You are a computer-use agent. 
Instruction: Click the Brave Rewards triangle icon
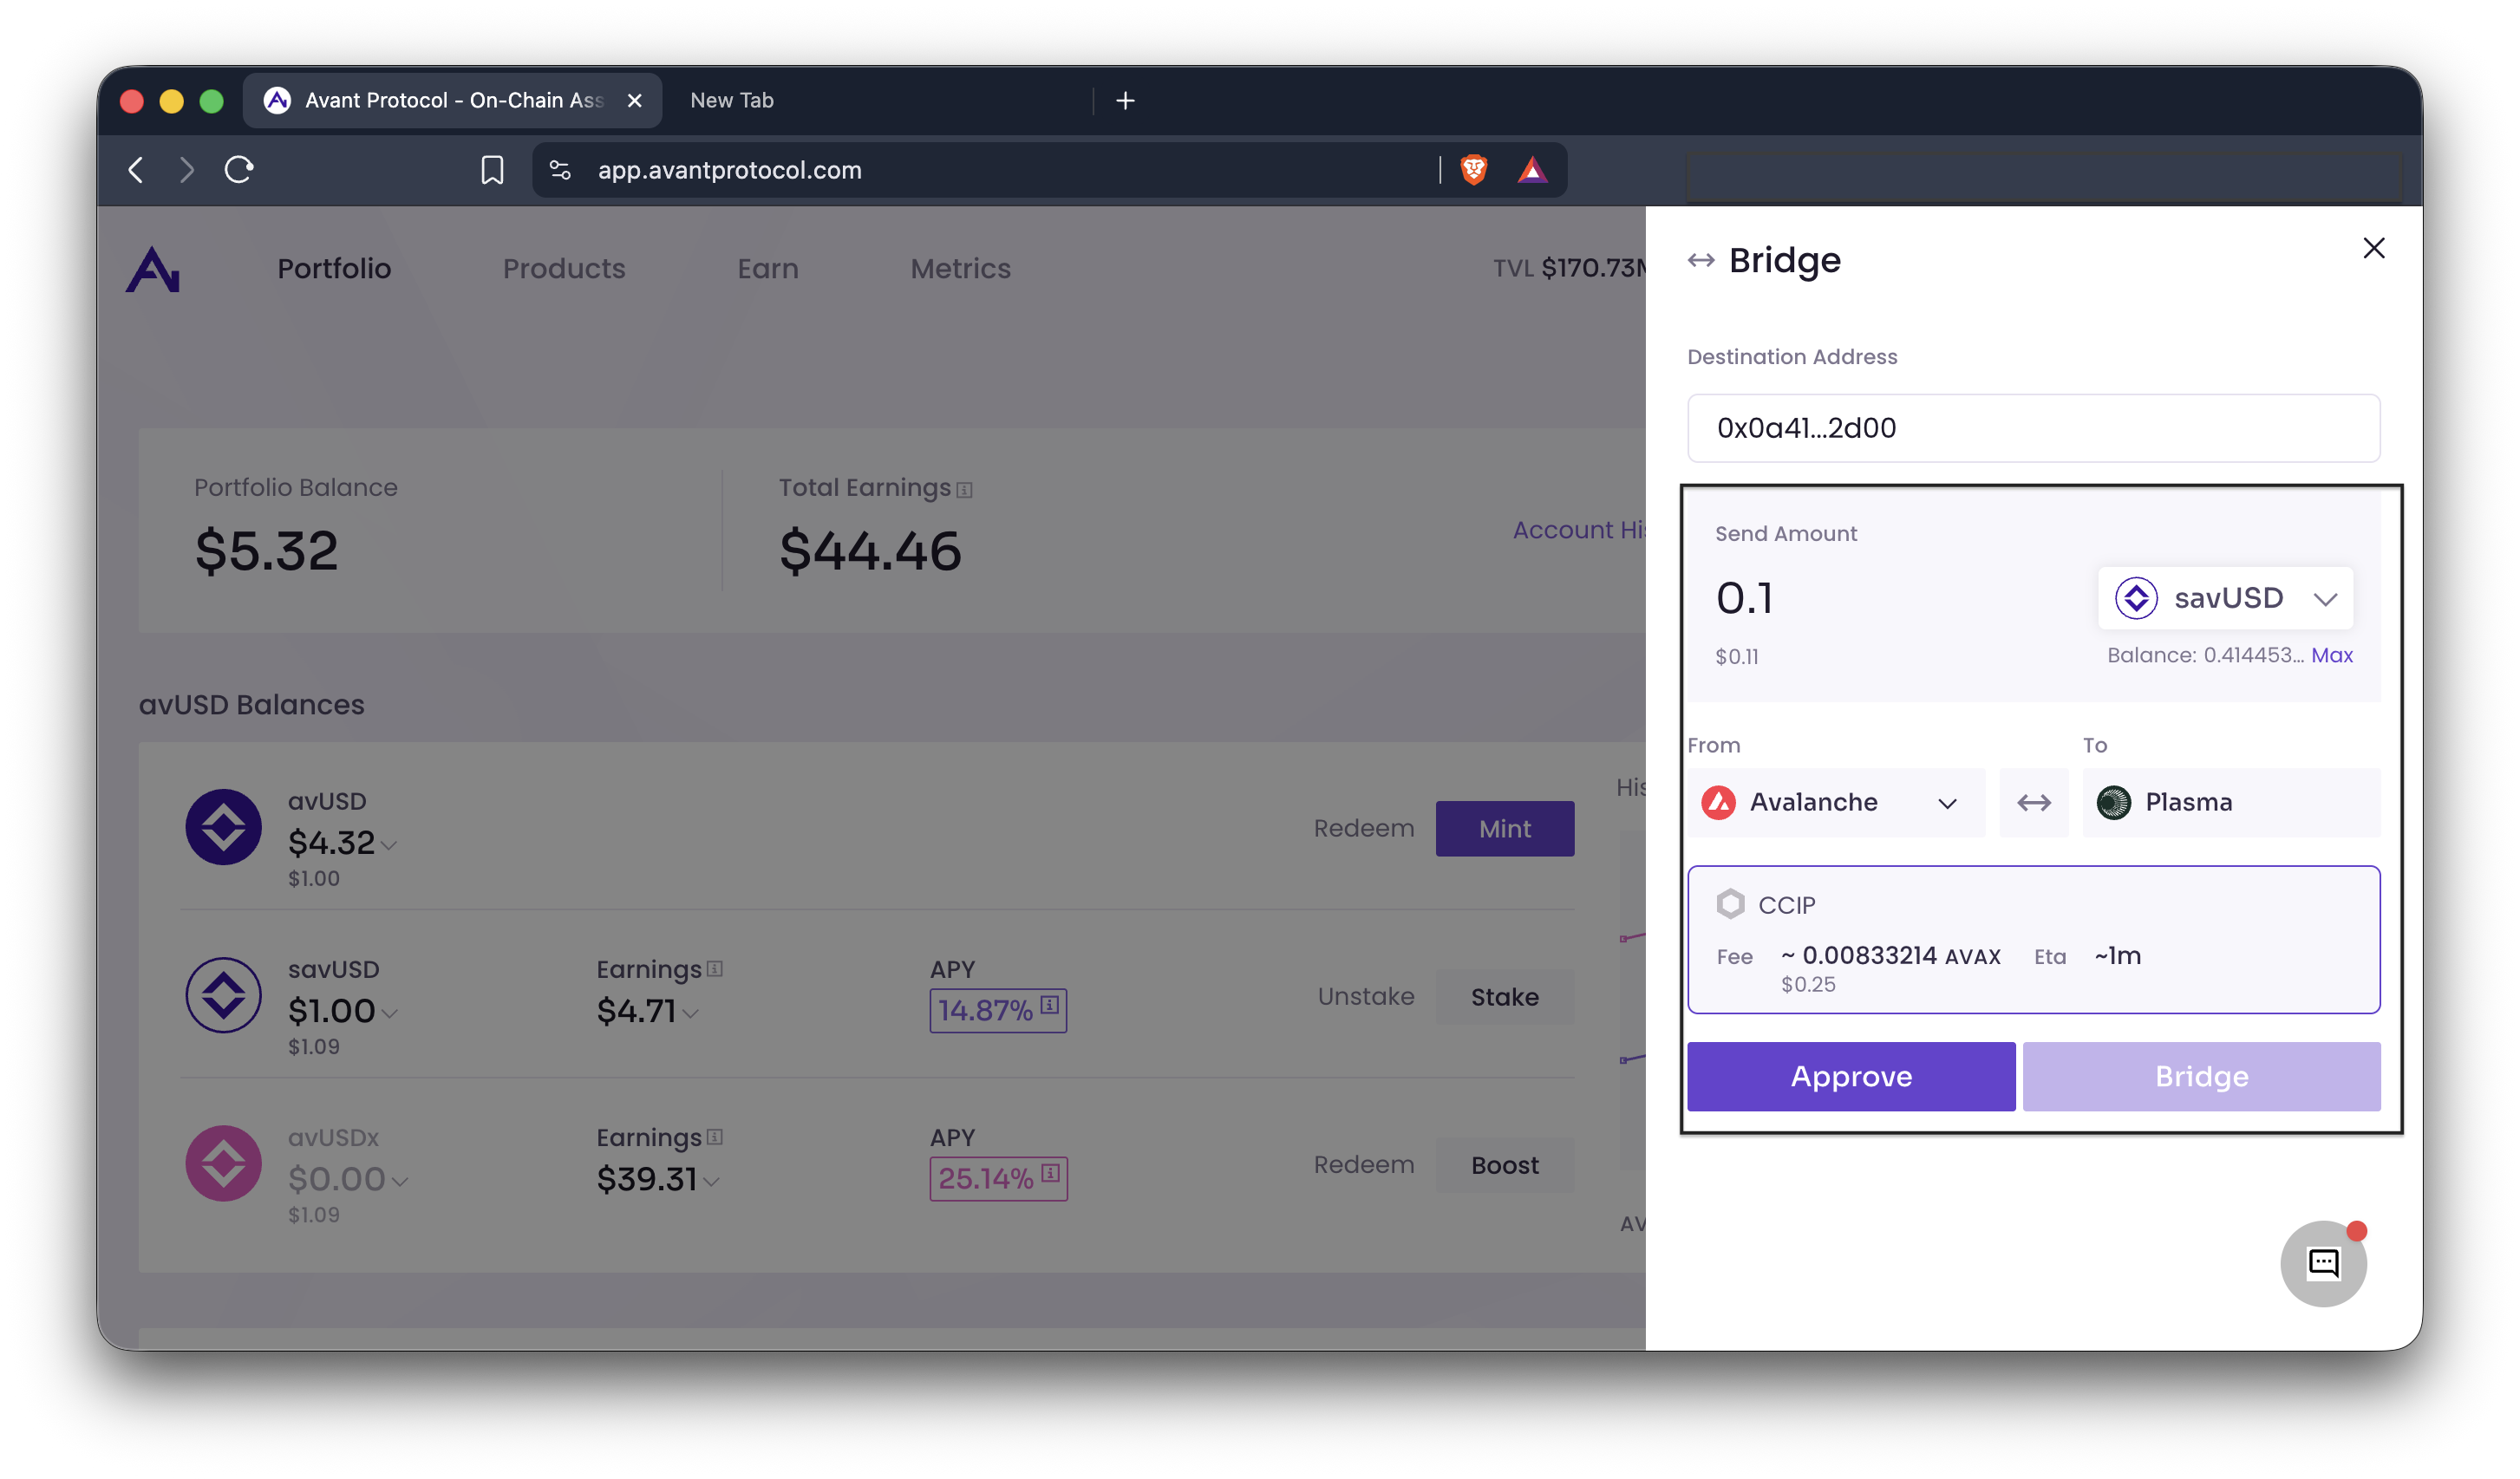[x=1532, y=170]
